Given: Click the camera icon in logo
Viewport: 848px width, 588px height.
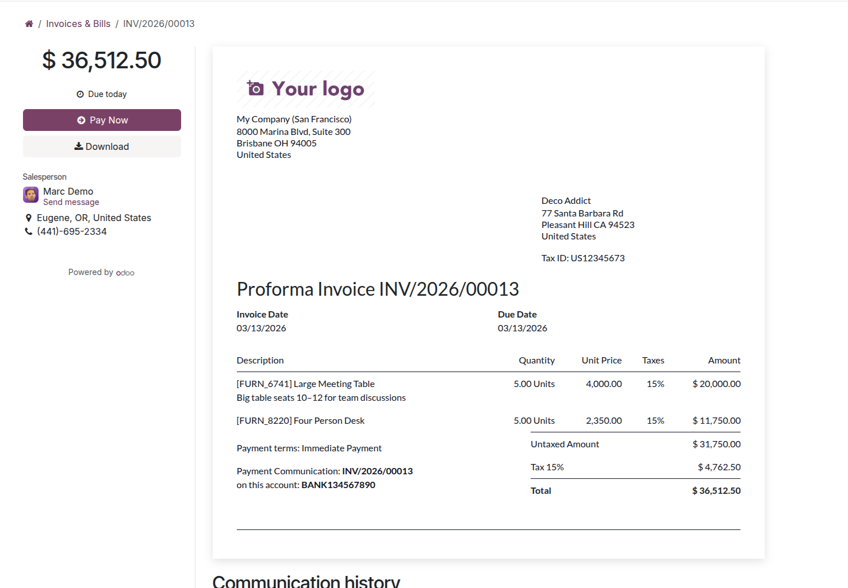Looking at the screenshot, I should 255,88.
